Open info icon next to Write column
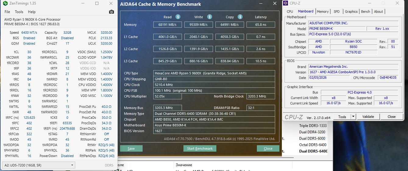Screen dimensions: 408x171 210,17
